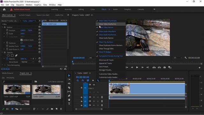
Task: Select the Razor tool
Action: tap(69, 88)
